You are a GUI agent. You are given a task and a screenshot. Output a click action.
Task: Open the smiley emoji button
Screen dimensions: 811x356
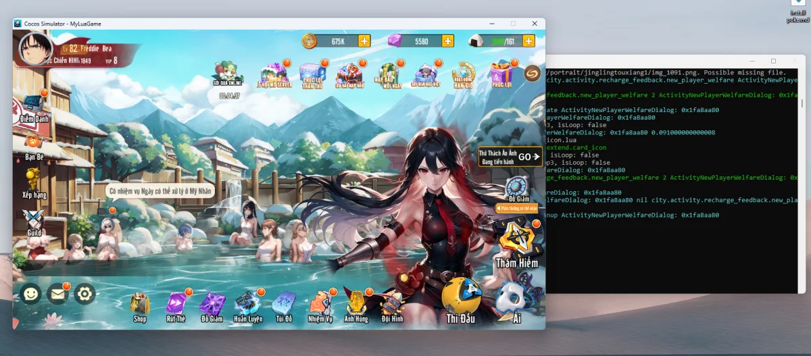30,294
